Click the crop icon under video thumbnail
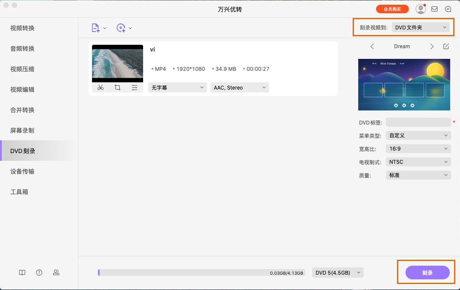The width and height of the screenshot is (460, 290). [118, 87]
